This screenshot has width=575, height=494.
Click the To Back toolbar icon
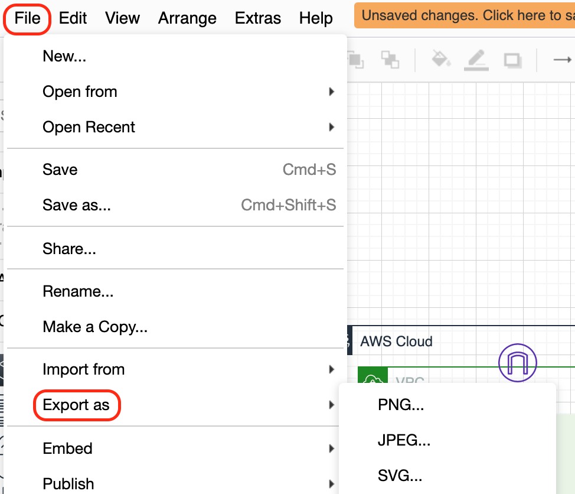[x=390, y=60]
